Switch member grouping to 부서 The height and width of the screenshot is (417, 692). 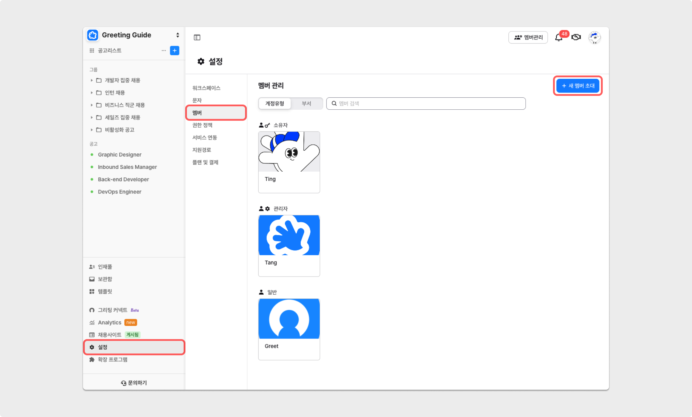click(x=306, y=103)
